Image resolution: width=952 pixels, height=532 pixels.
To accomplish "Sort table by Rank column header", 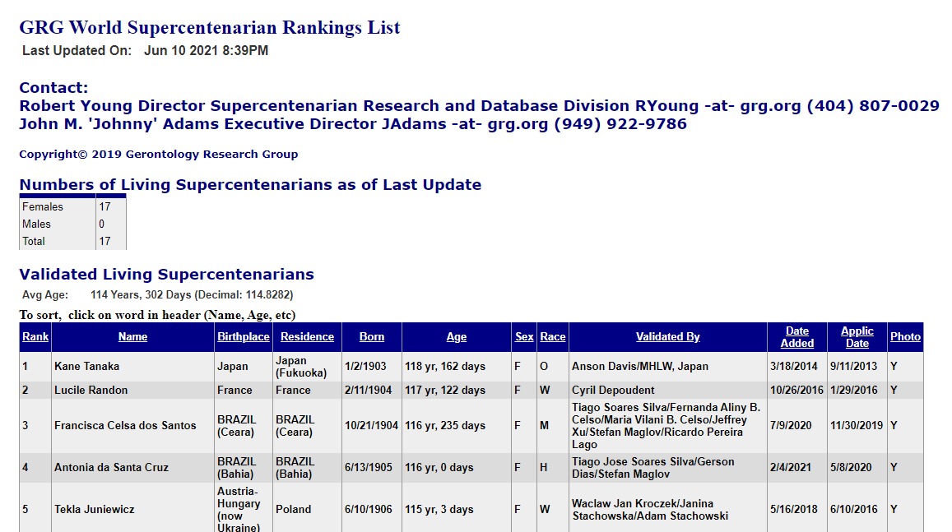I will [35, 336].
